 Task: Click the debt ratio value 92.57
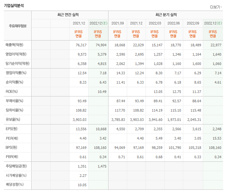tap(177, 101)
